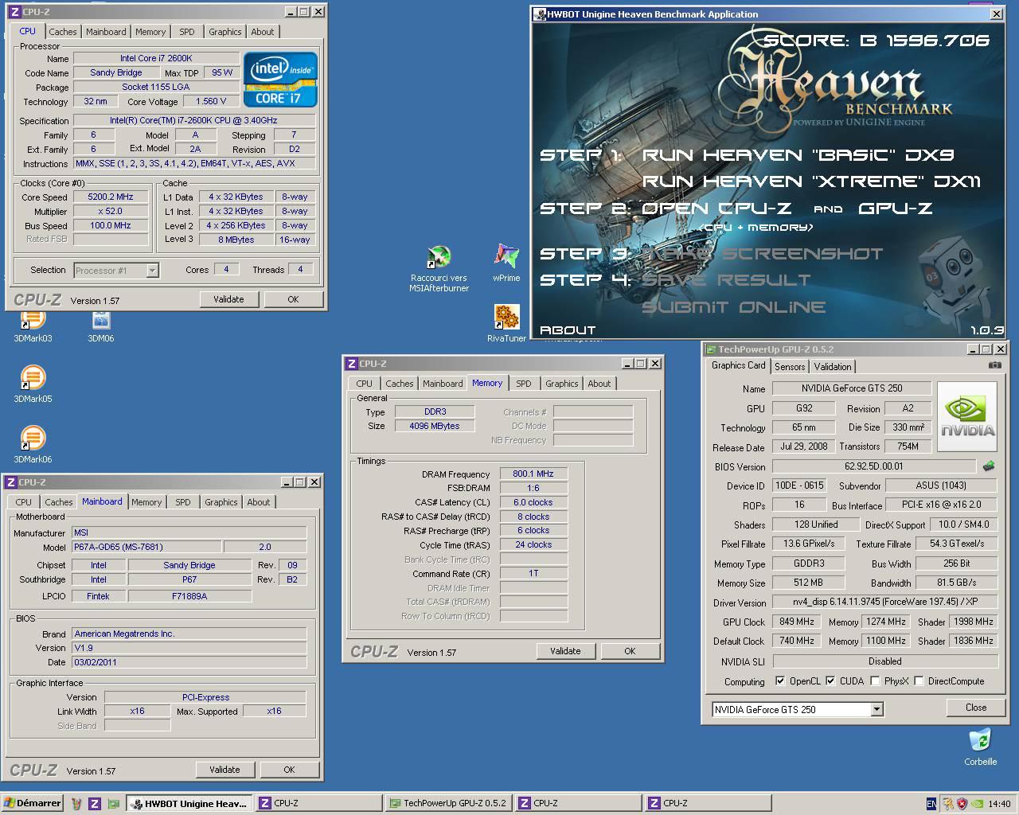Switch to HWBOT Unigine Heaven taskbar button
Viewport: 1019px width, 815px height.
pyautogui.click(x=189, y=804)
